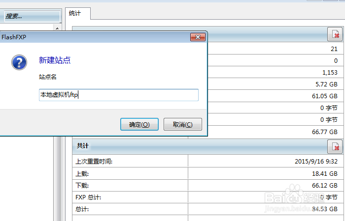Click the 站点名 input field
The height and width of the screenshot is (221, 345).
tap(119, 95)
